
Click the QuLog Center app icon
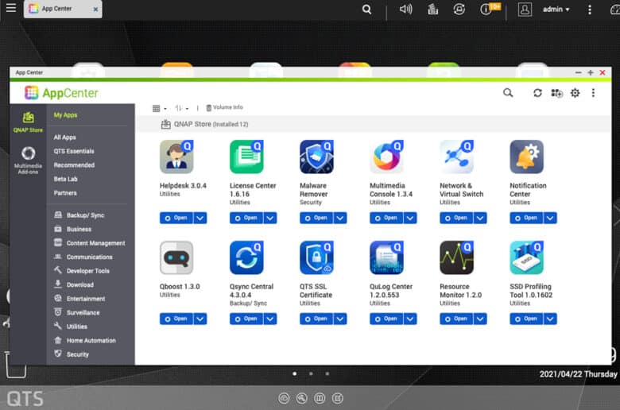[386, 257]
